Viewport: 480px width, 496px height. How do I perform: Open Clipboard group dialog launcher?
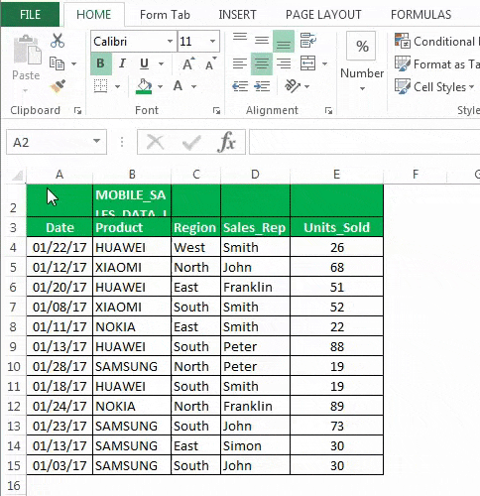(77, 111)
